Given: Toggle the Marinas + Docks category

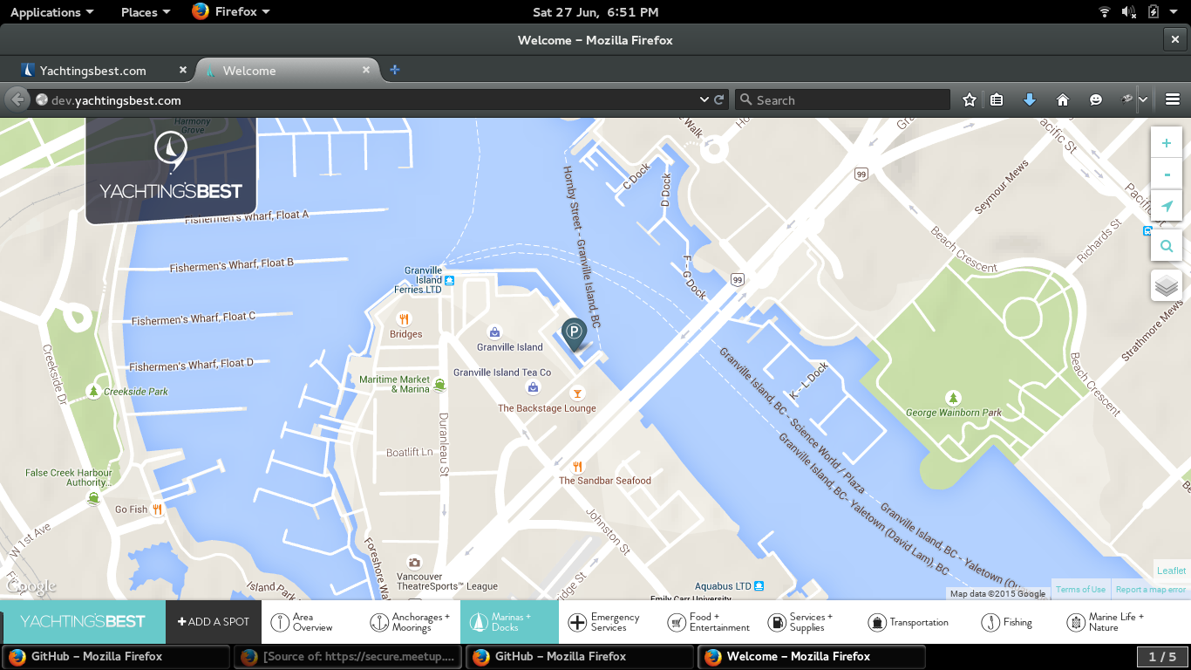Looking at the screenshot, I should pyautogui.click(x=509, y=622).
